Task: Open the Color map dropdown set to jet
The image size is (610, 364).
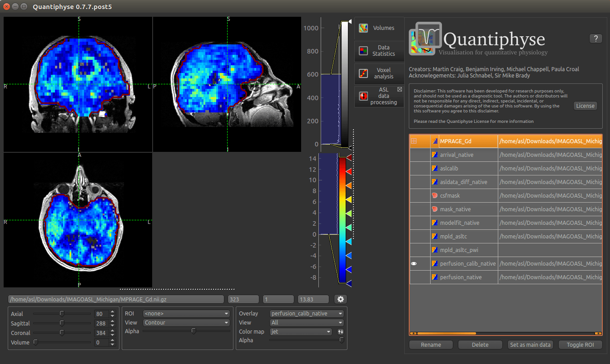Action: [301, 331]
